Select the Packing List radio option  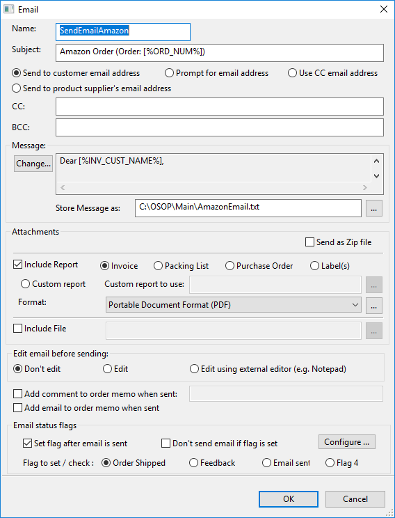pyautogui.click(x=158, y=266)
